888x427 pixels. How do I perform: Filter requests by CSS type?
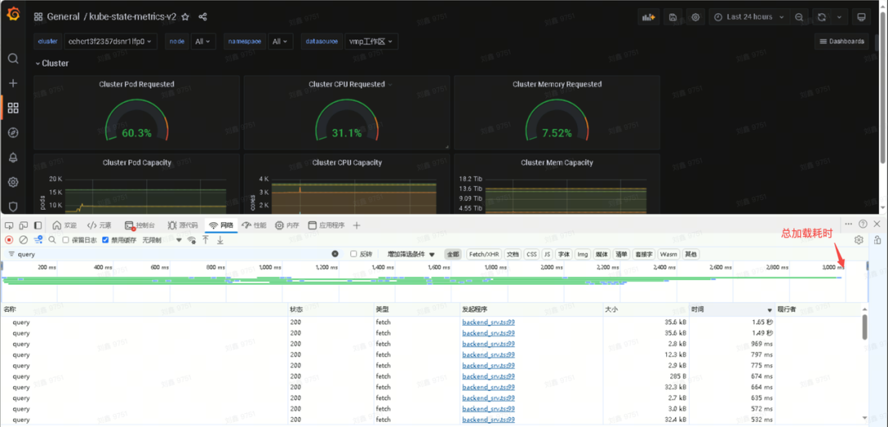click(531, 254)
